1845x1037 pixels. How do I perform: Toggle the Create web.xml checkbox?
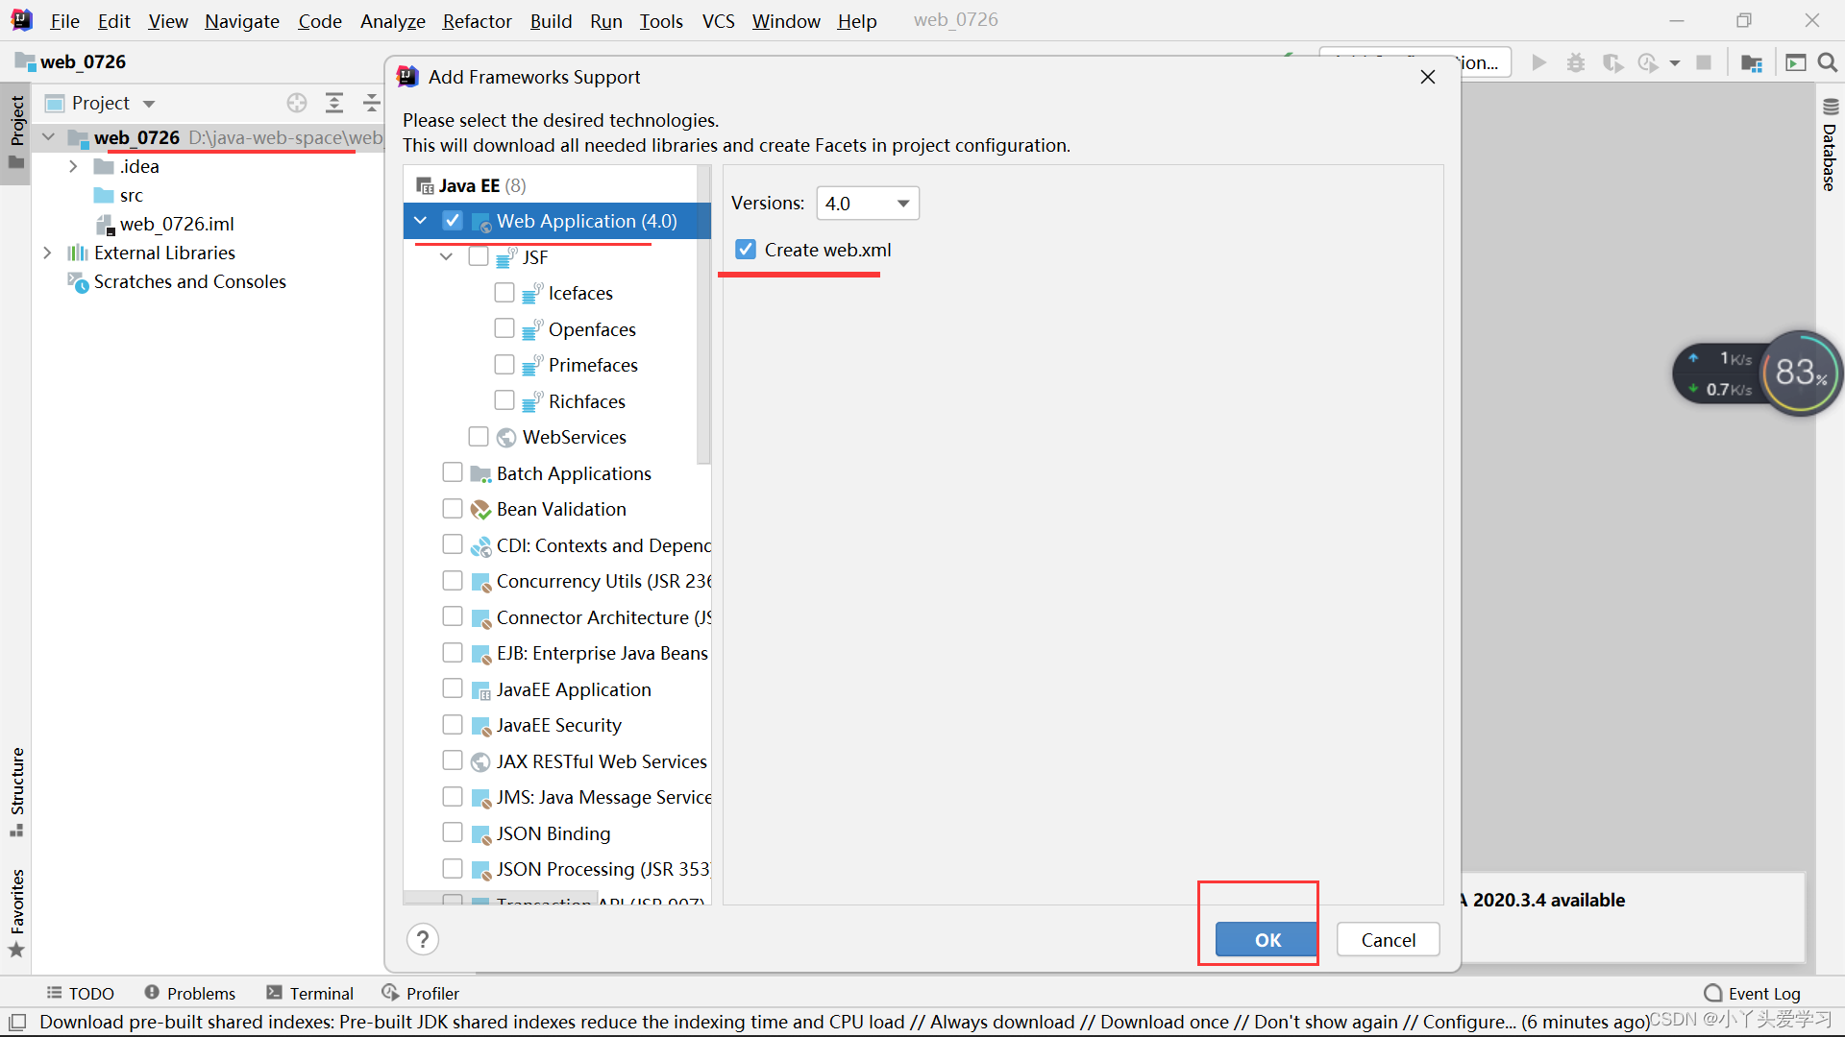pyautogui.click(x=746, y=250)
